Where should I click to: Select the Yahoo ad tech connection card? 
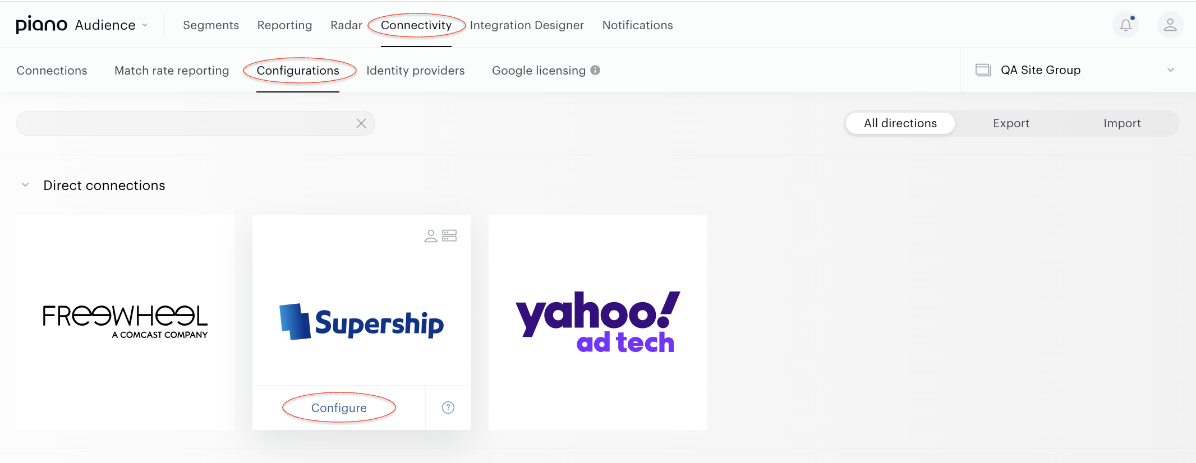[x=598, y=322]
